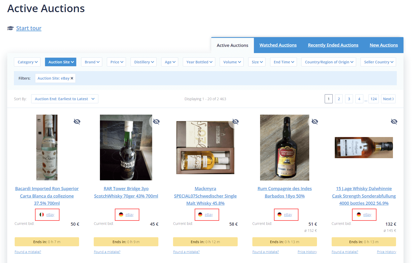
Task: Click Found a mistake under Mackmyra
Action: click(186, 252)
